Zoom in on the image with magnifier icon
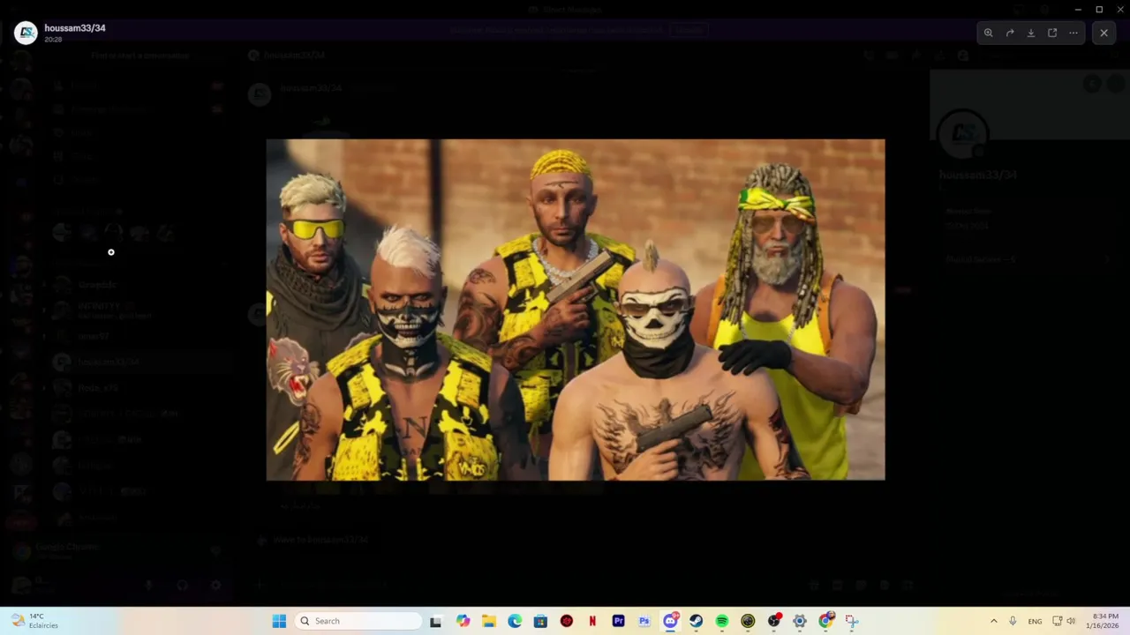The width and height of the screenshot is (1130, 635). [989, 33]
